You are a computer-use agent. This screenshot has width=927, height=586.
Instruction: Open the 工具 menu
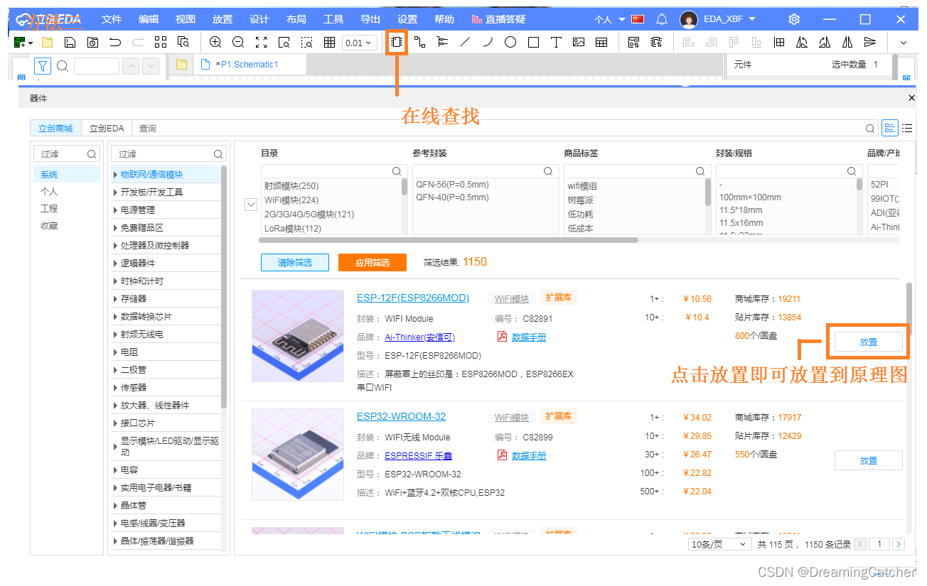click(333, 19)
